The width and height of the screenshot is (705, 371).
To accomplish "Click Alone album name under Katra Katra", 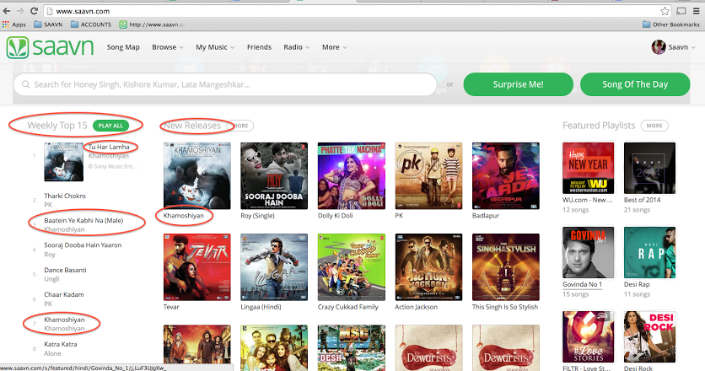I will pos(52,353).
